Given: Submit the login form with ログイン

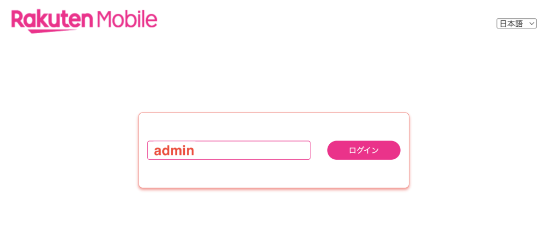Looking at the screenshot, I should tap(364, 150).
